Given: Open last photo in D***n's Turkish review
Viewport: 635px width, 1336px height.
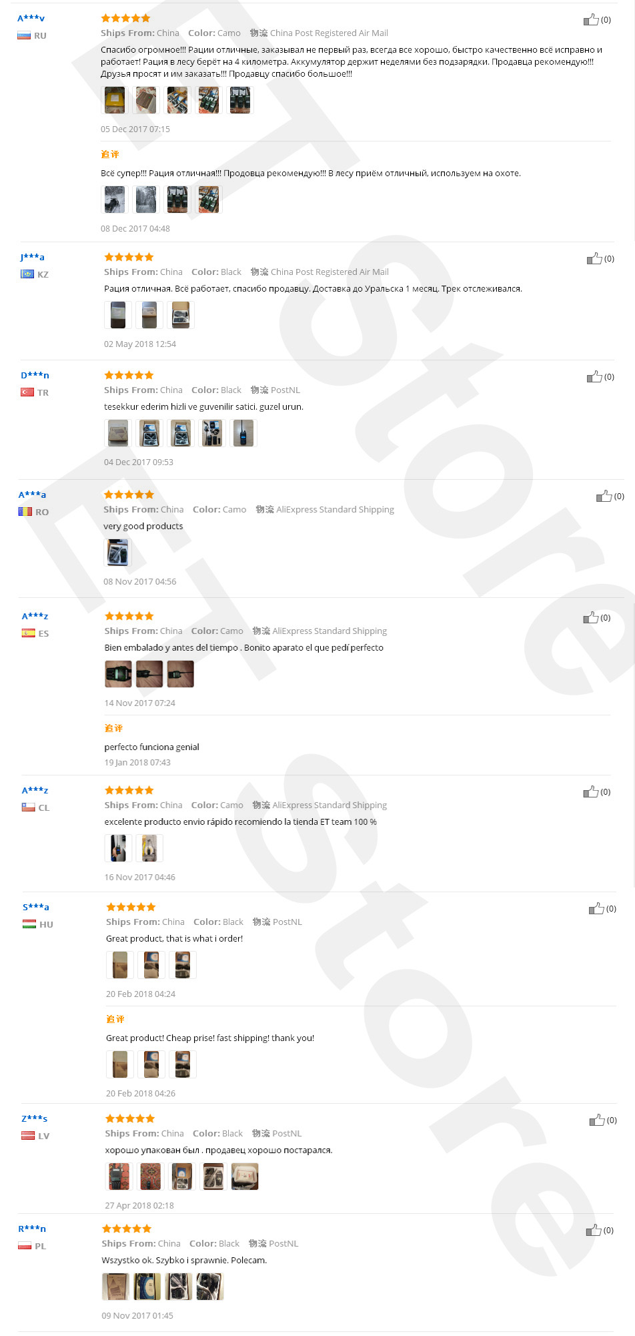Looking at the screenshot, I should point(243,433).
